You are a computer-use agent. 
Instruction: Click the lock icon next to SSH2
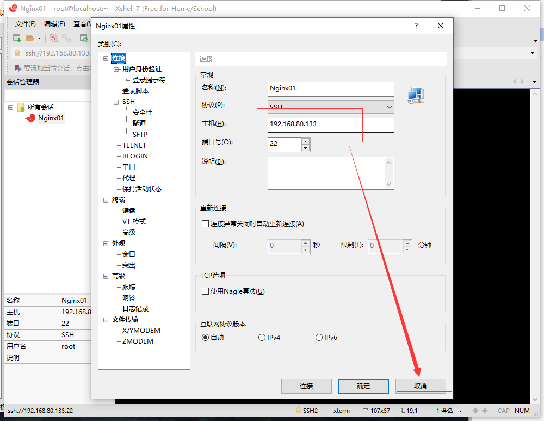coord(298,410)
